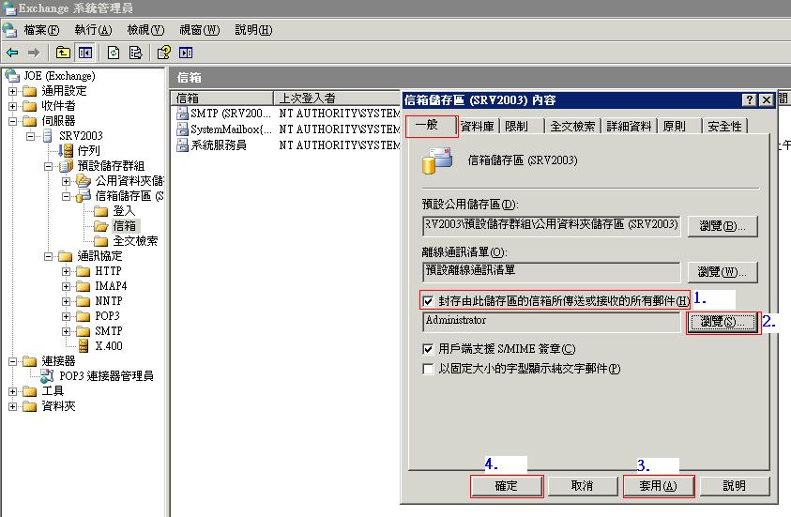The height and width of the screenshot is (517, 791).
Task: Select the SRV2003 server node
Action: pos(81,136)
